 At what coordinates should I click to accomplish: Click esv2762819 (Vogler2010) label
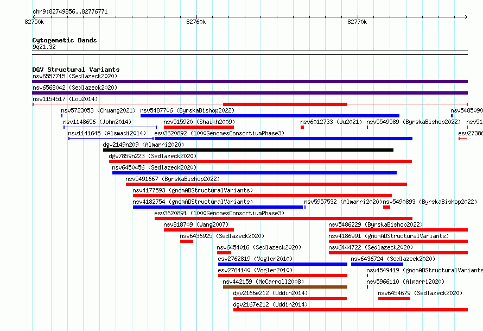pos(255,259)
